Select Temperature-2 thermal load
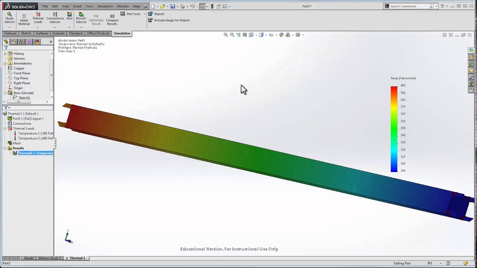Viewport: 477px width, 268px height. click(x=33, y=138)
